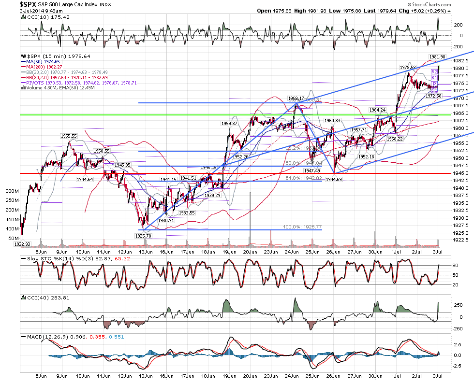474x383 pixels.
Task: Click the 1981.98 high price label
Action: tap(437, 57)
